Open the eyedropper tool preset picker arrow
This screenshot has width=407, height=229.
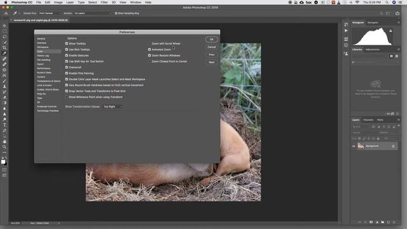pyautogui.click(x=19, y=13)
